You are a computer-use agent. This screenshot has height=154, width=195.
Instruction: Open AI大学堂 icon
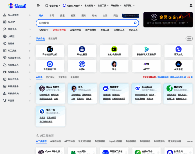coord(179,64)
